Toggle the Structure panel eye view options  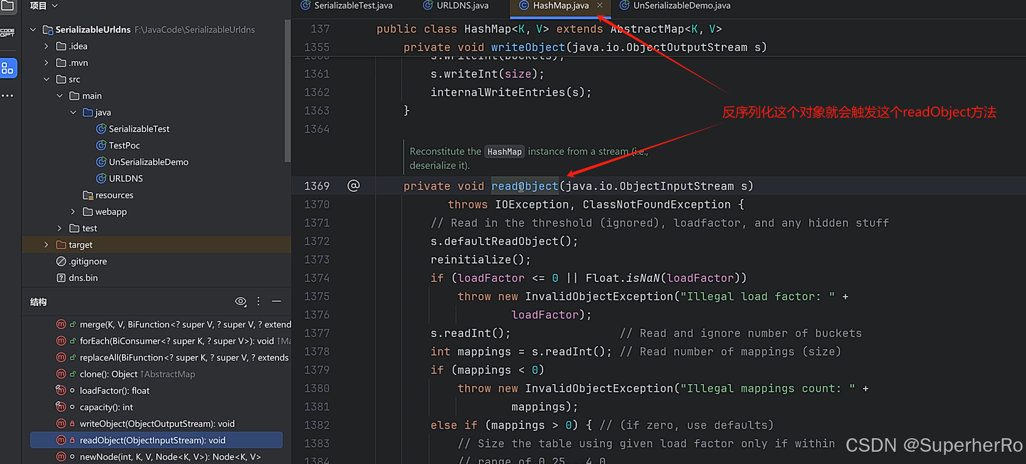coord(241,302)
